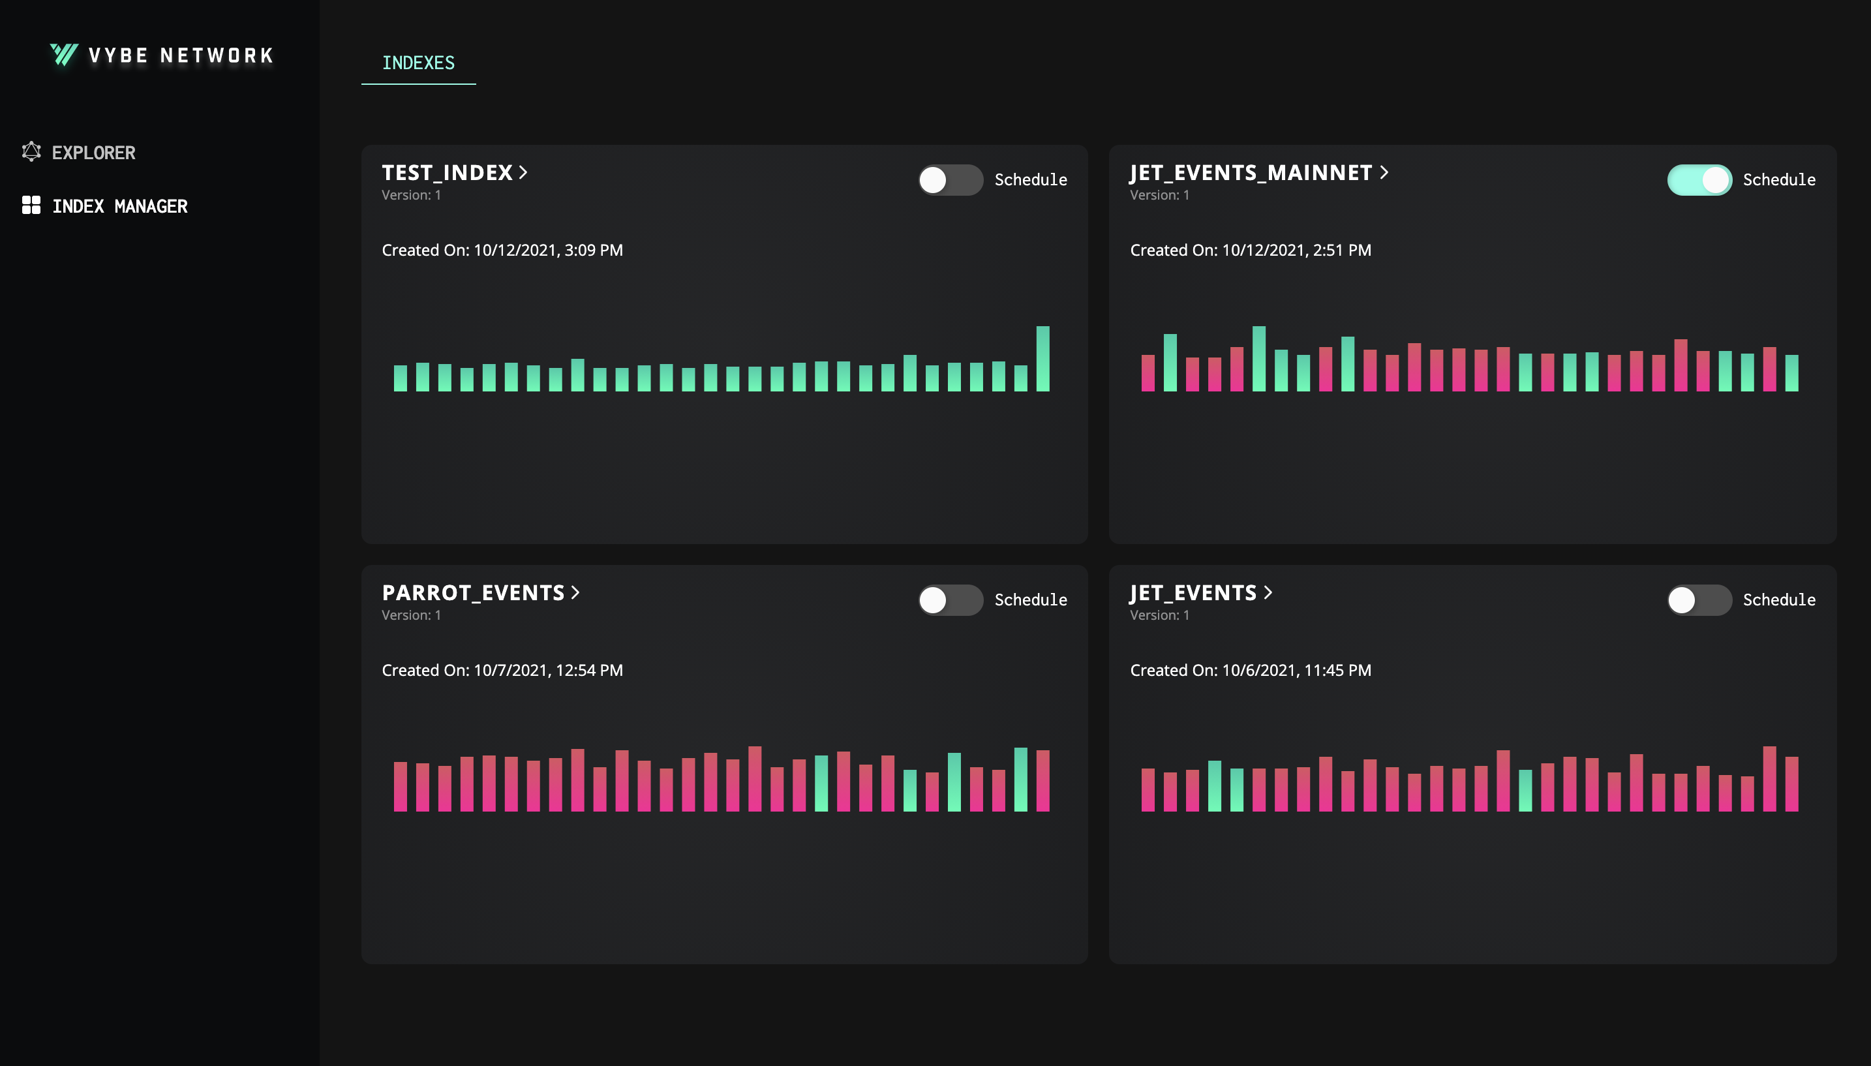This screenshot has height=1066, width=1871.
Task: Open the EXPLORER menu item
Action: click(x=94, y=152)
